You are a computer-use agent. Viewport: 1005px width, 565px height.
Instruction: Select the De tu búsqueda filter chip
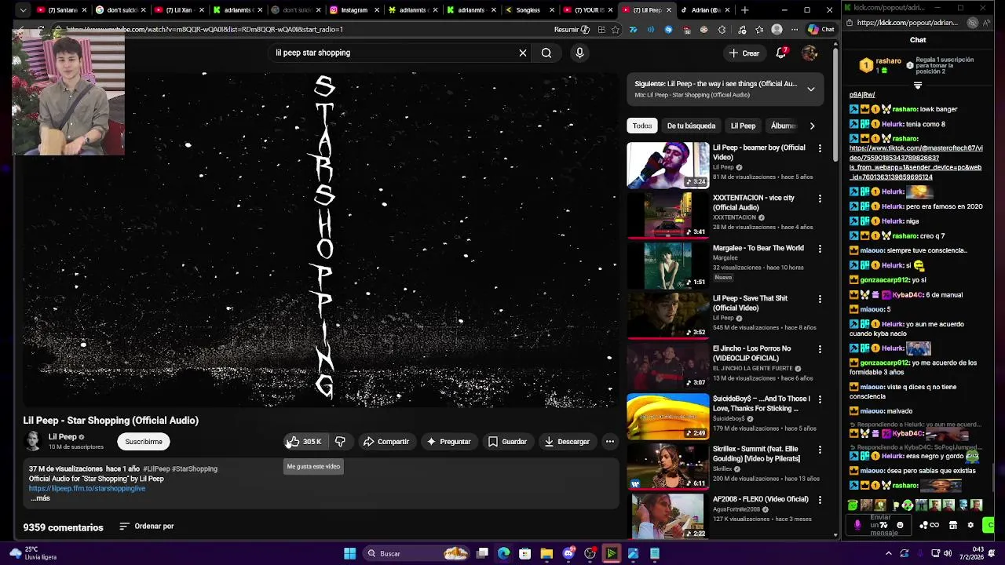691,126
